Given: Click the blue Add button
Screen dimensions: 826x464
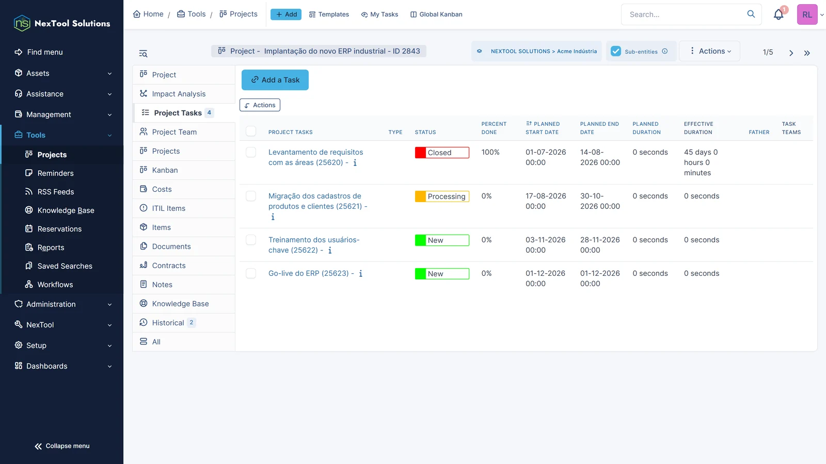Looking at the screenshot, I should [x=286, y=14].
